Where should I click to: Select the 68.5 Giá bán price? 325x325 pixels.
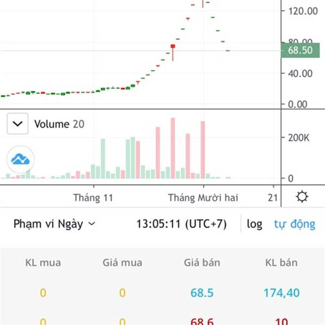click(202, 292)
